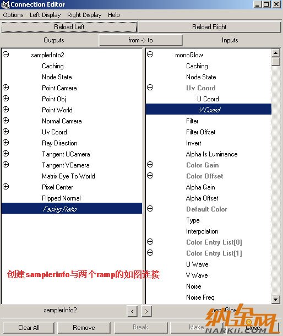This screenshot has height=336, width=283.
Task: Click the Clear All button
Action: coord(29,328)
